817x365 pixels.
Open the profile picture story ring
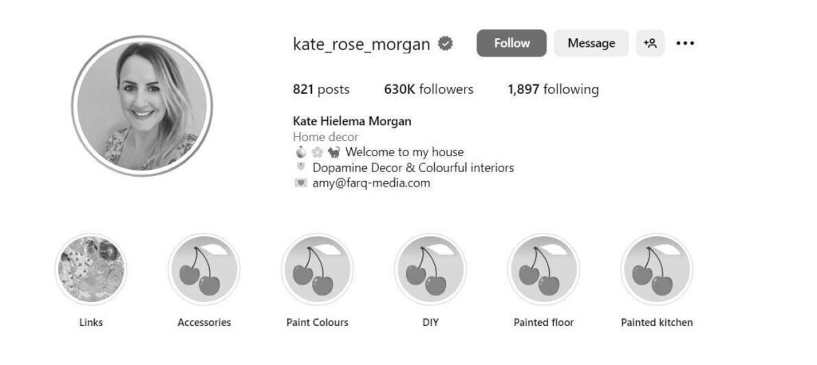142,106
